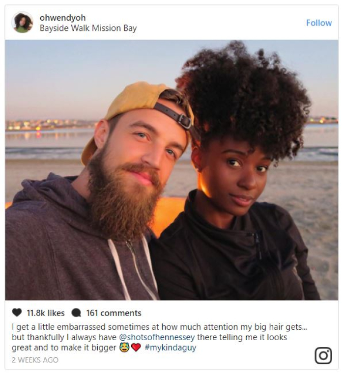The width and height of the screenshot is (344, 374).
Task: Click the red heart emoji in caption
Action: pyautogui.click(x=136, y=347)
